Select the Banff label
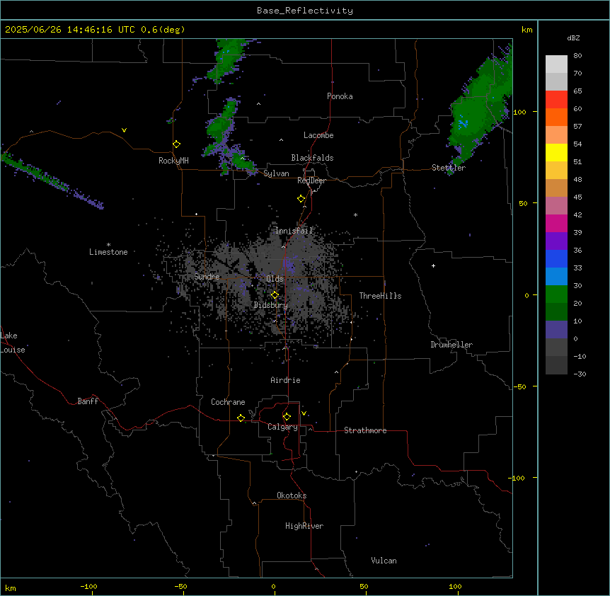610x596 pixels. (x=88, y=401)
